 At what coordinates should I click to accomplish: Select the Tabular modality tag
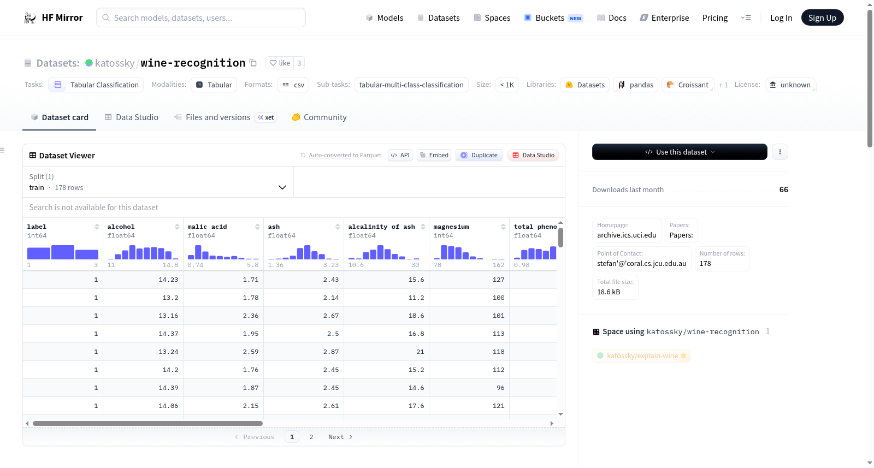coord(214,85)
